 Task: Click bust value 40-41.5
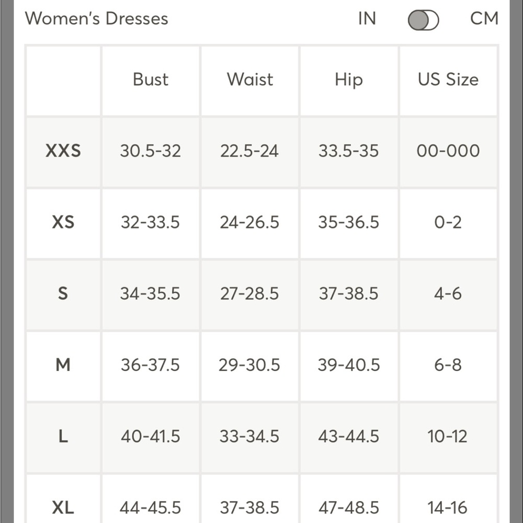pos(151,436)
